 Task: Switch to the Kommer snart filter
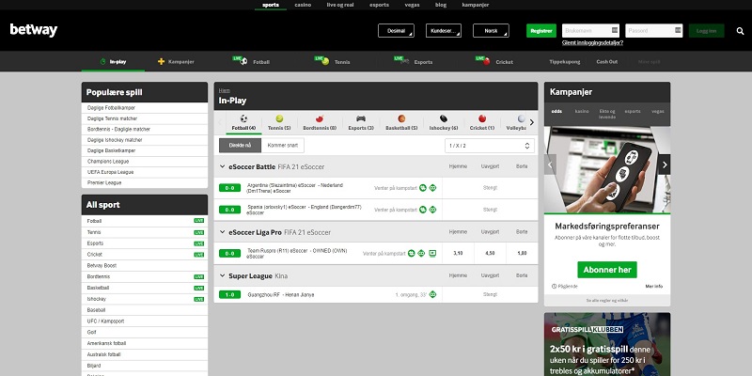coord(281,145)
